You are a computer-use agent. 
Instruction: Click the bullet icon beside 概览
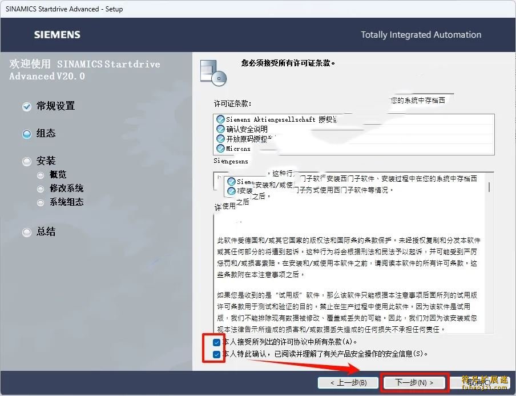pos(41,175)
